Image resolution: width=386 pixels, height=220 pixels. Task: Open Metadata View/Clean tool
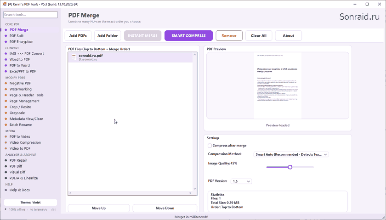click(x=26, y=118)
